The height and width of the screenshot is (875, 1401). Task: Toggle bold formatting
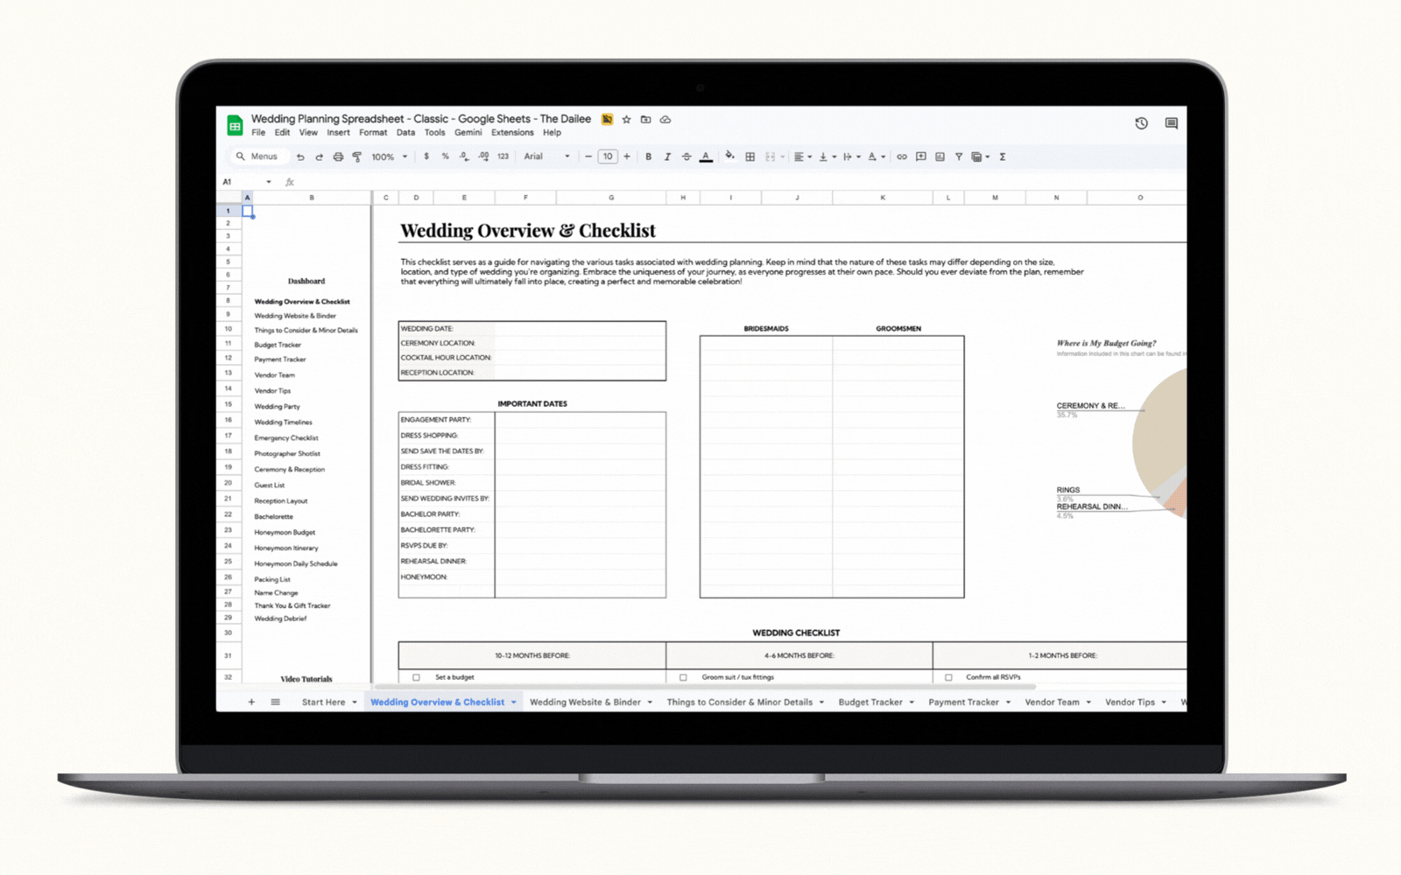tap(648, 157)
